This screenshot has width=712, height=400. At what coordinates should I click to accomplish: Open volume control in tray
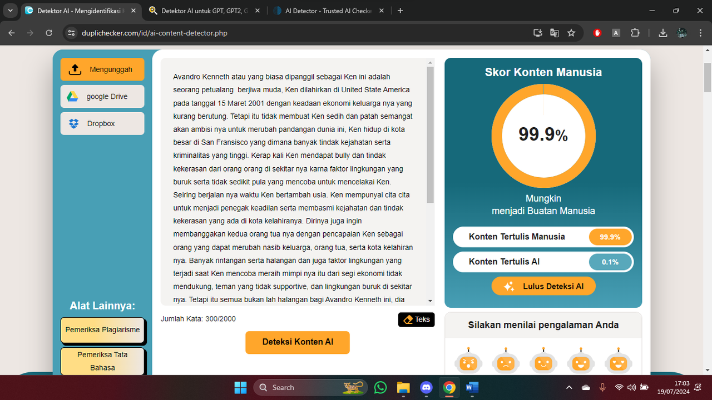[631, 387]
